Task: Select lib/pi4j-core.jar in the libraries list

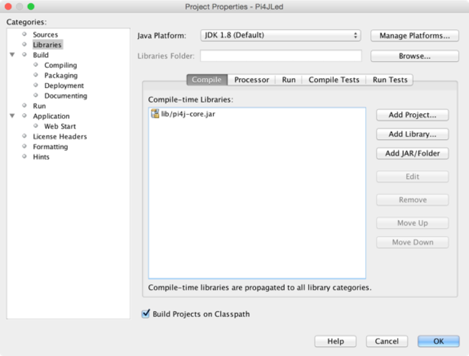Action: (188, 114)
